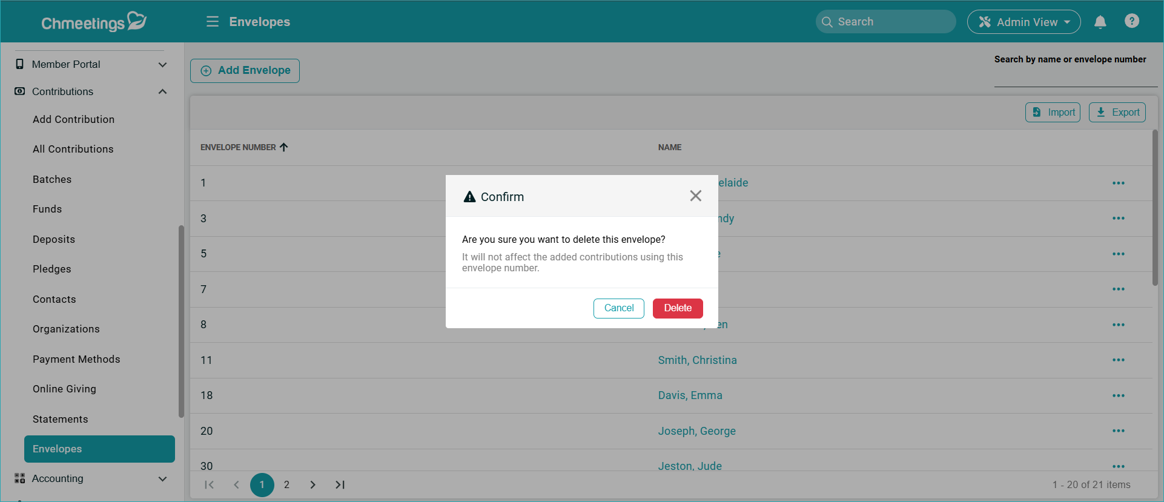
Task: Click the sidebar scrollbar
Action: (180, 321)
